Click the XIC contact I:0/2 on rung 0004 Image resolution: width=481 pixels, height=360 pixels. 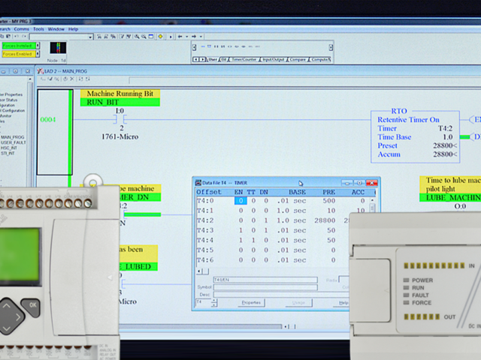(x=120, y=119)
